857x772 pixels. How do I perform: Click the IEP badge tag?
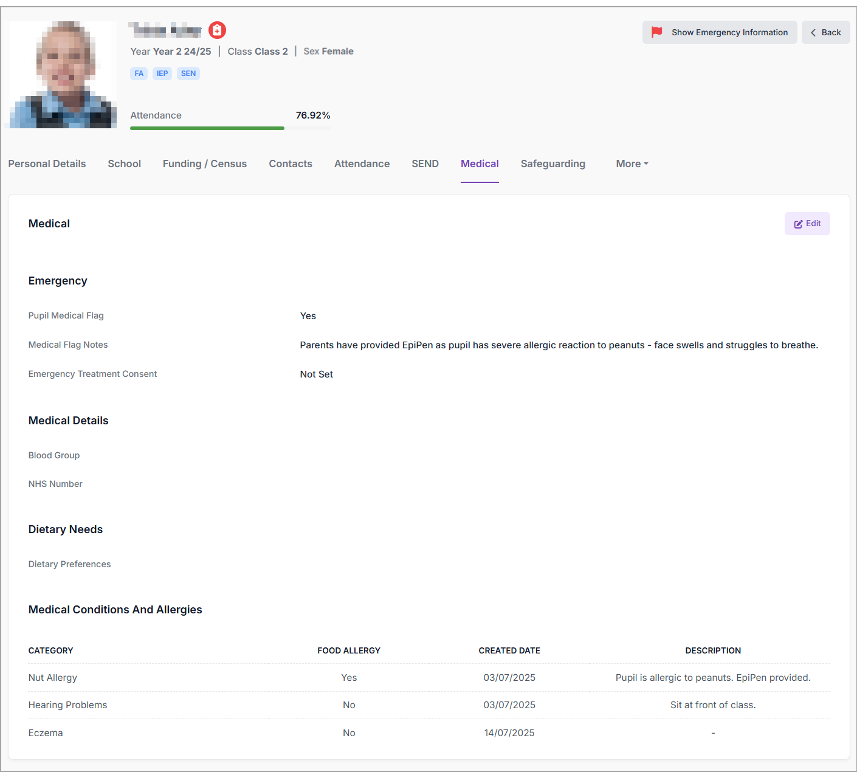click(162, 74)
